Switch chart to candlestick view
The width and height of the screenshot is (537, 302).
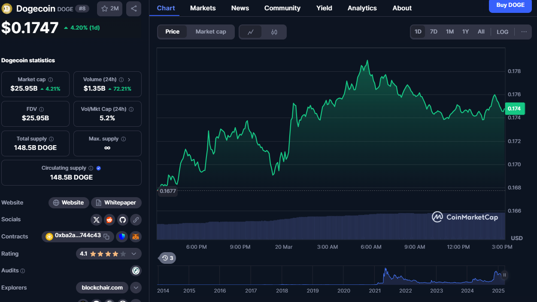pyautogui.click(x=274, y=32)
